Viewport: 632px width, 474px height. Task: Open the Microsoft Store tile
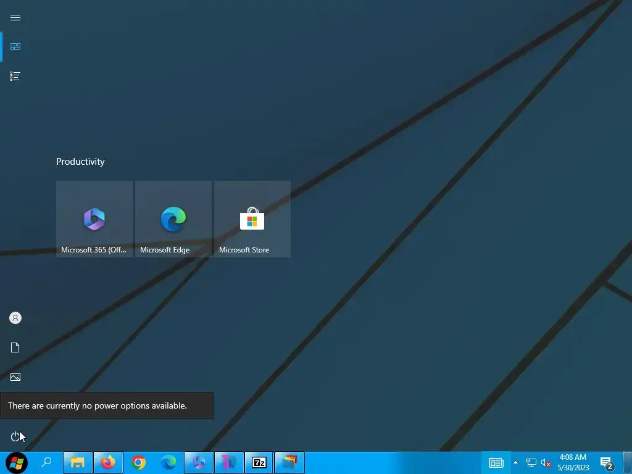coord(252,219)
